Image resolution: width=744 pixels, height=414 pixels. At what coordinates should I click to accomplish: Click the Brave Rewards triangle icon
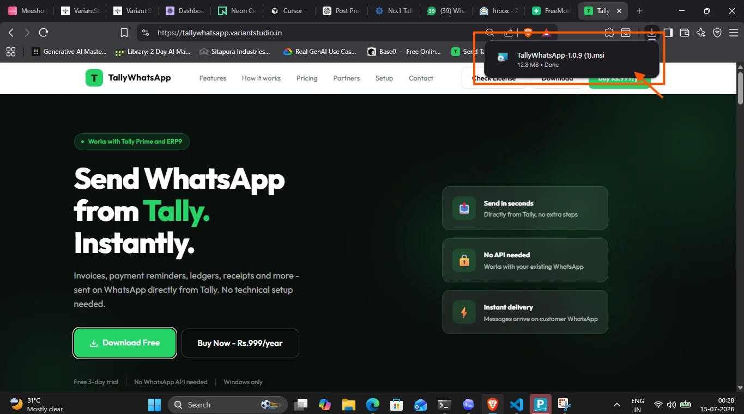coord(547,33)
